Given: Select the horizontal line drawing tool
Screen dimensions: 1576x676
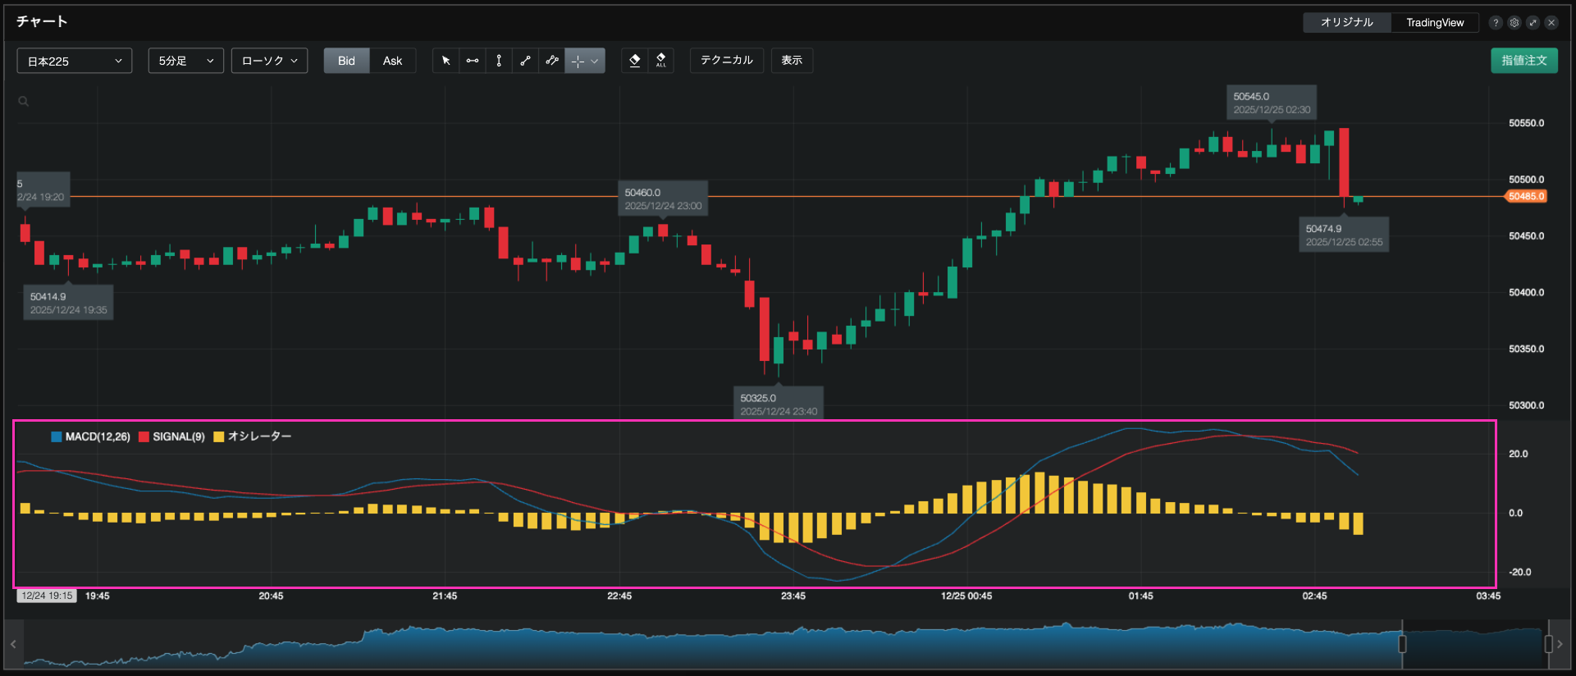Looking at the screenshot, I should tap(473, 61).
